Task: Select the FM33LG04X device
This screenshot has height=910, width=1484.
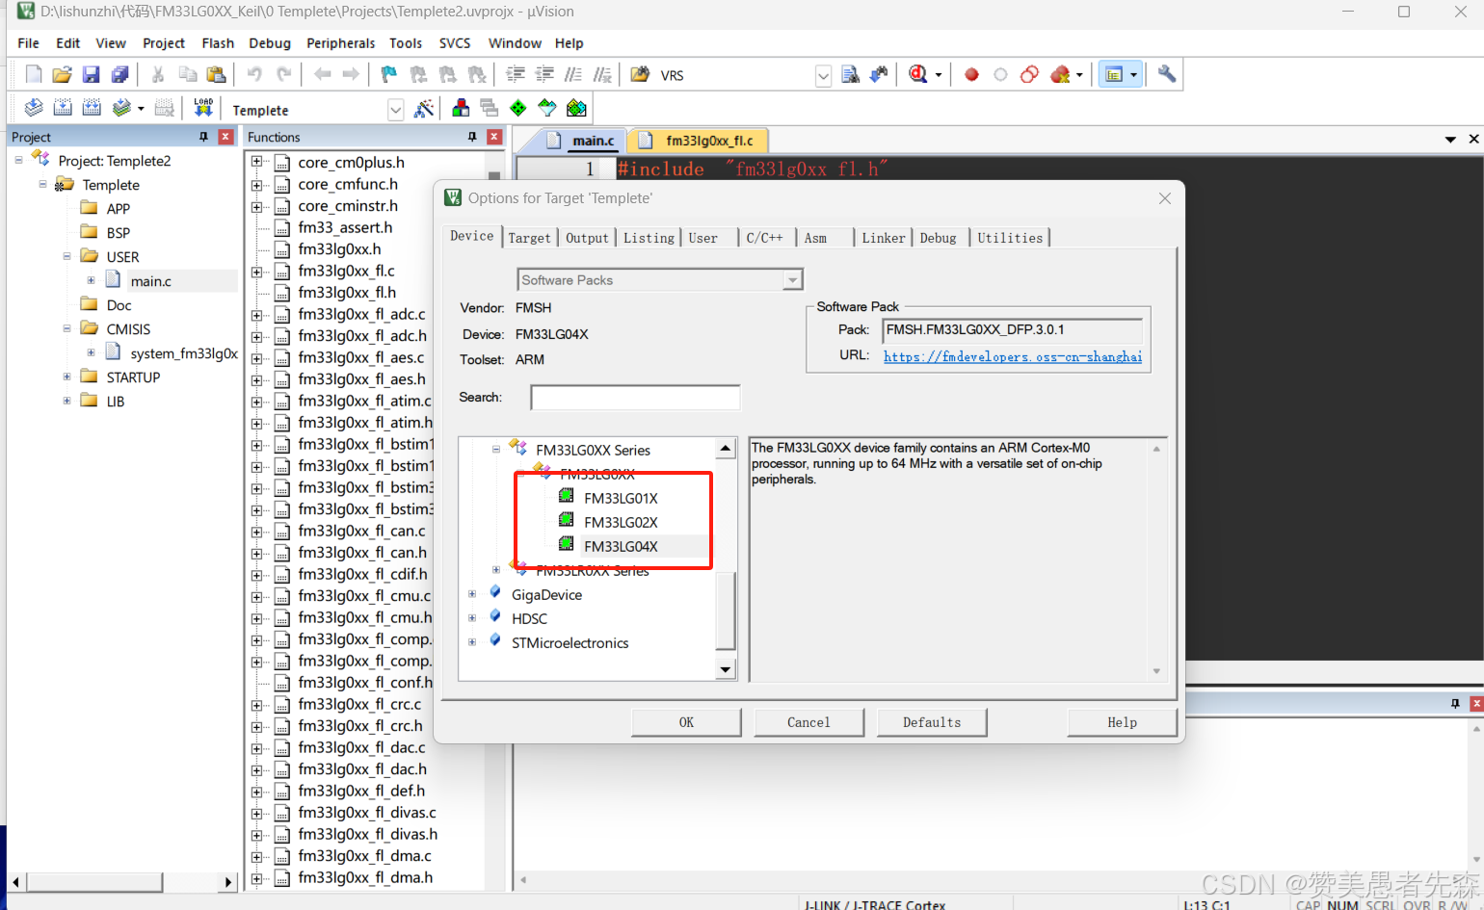Action: pyautogui.click(x=621, y=546)
